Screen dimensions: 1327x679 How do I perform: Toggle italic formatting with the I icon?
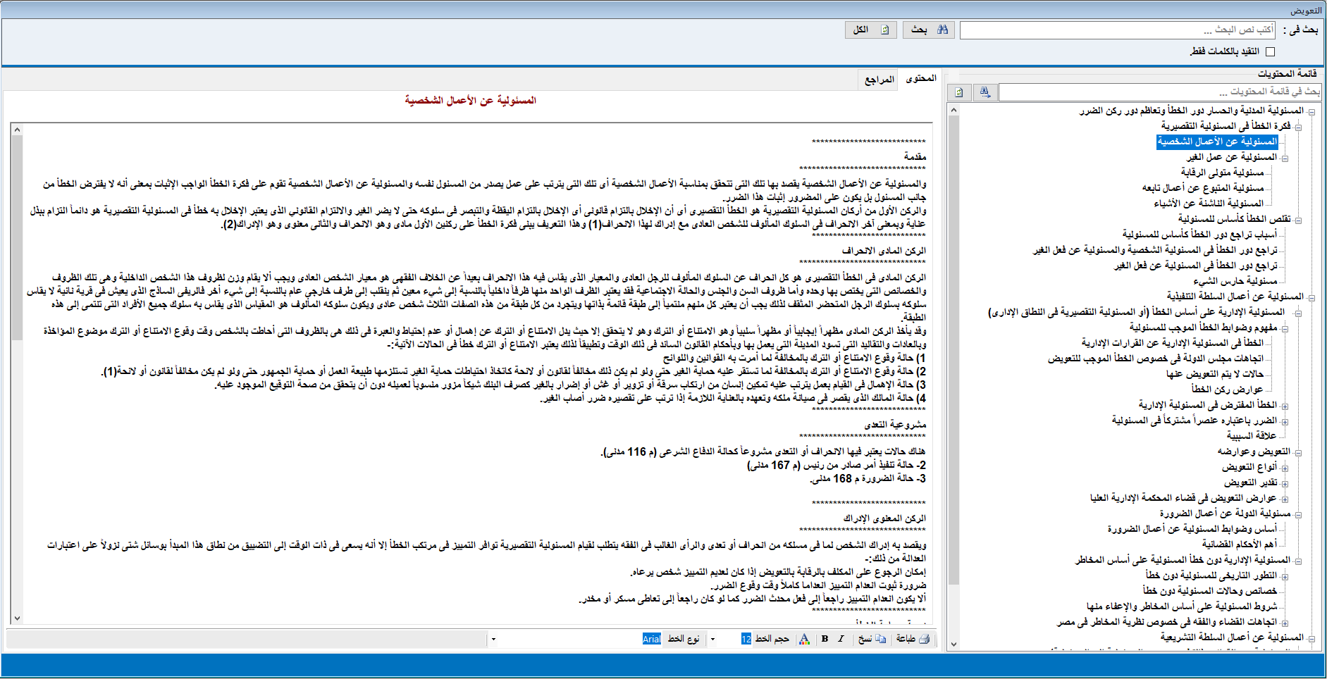pyautogui.click(x=841, y=639)
